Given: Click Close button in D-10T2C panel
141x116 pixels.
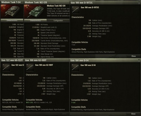Looking at the screenshot, I should point(133,56).
